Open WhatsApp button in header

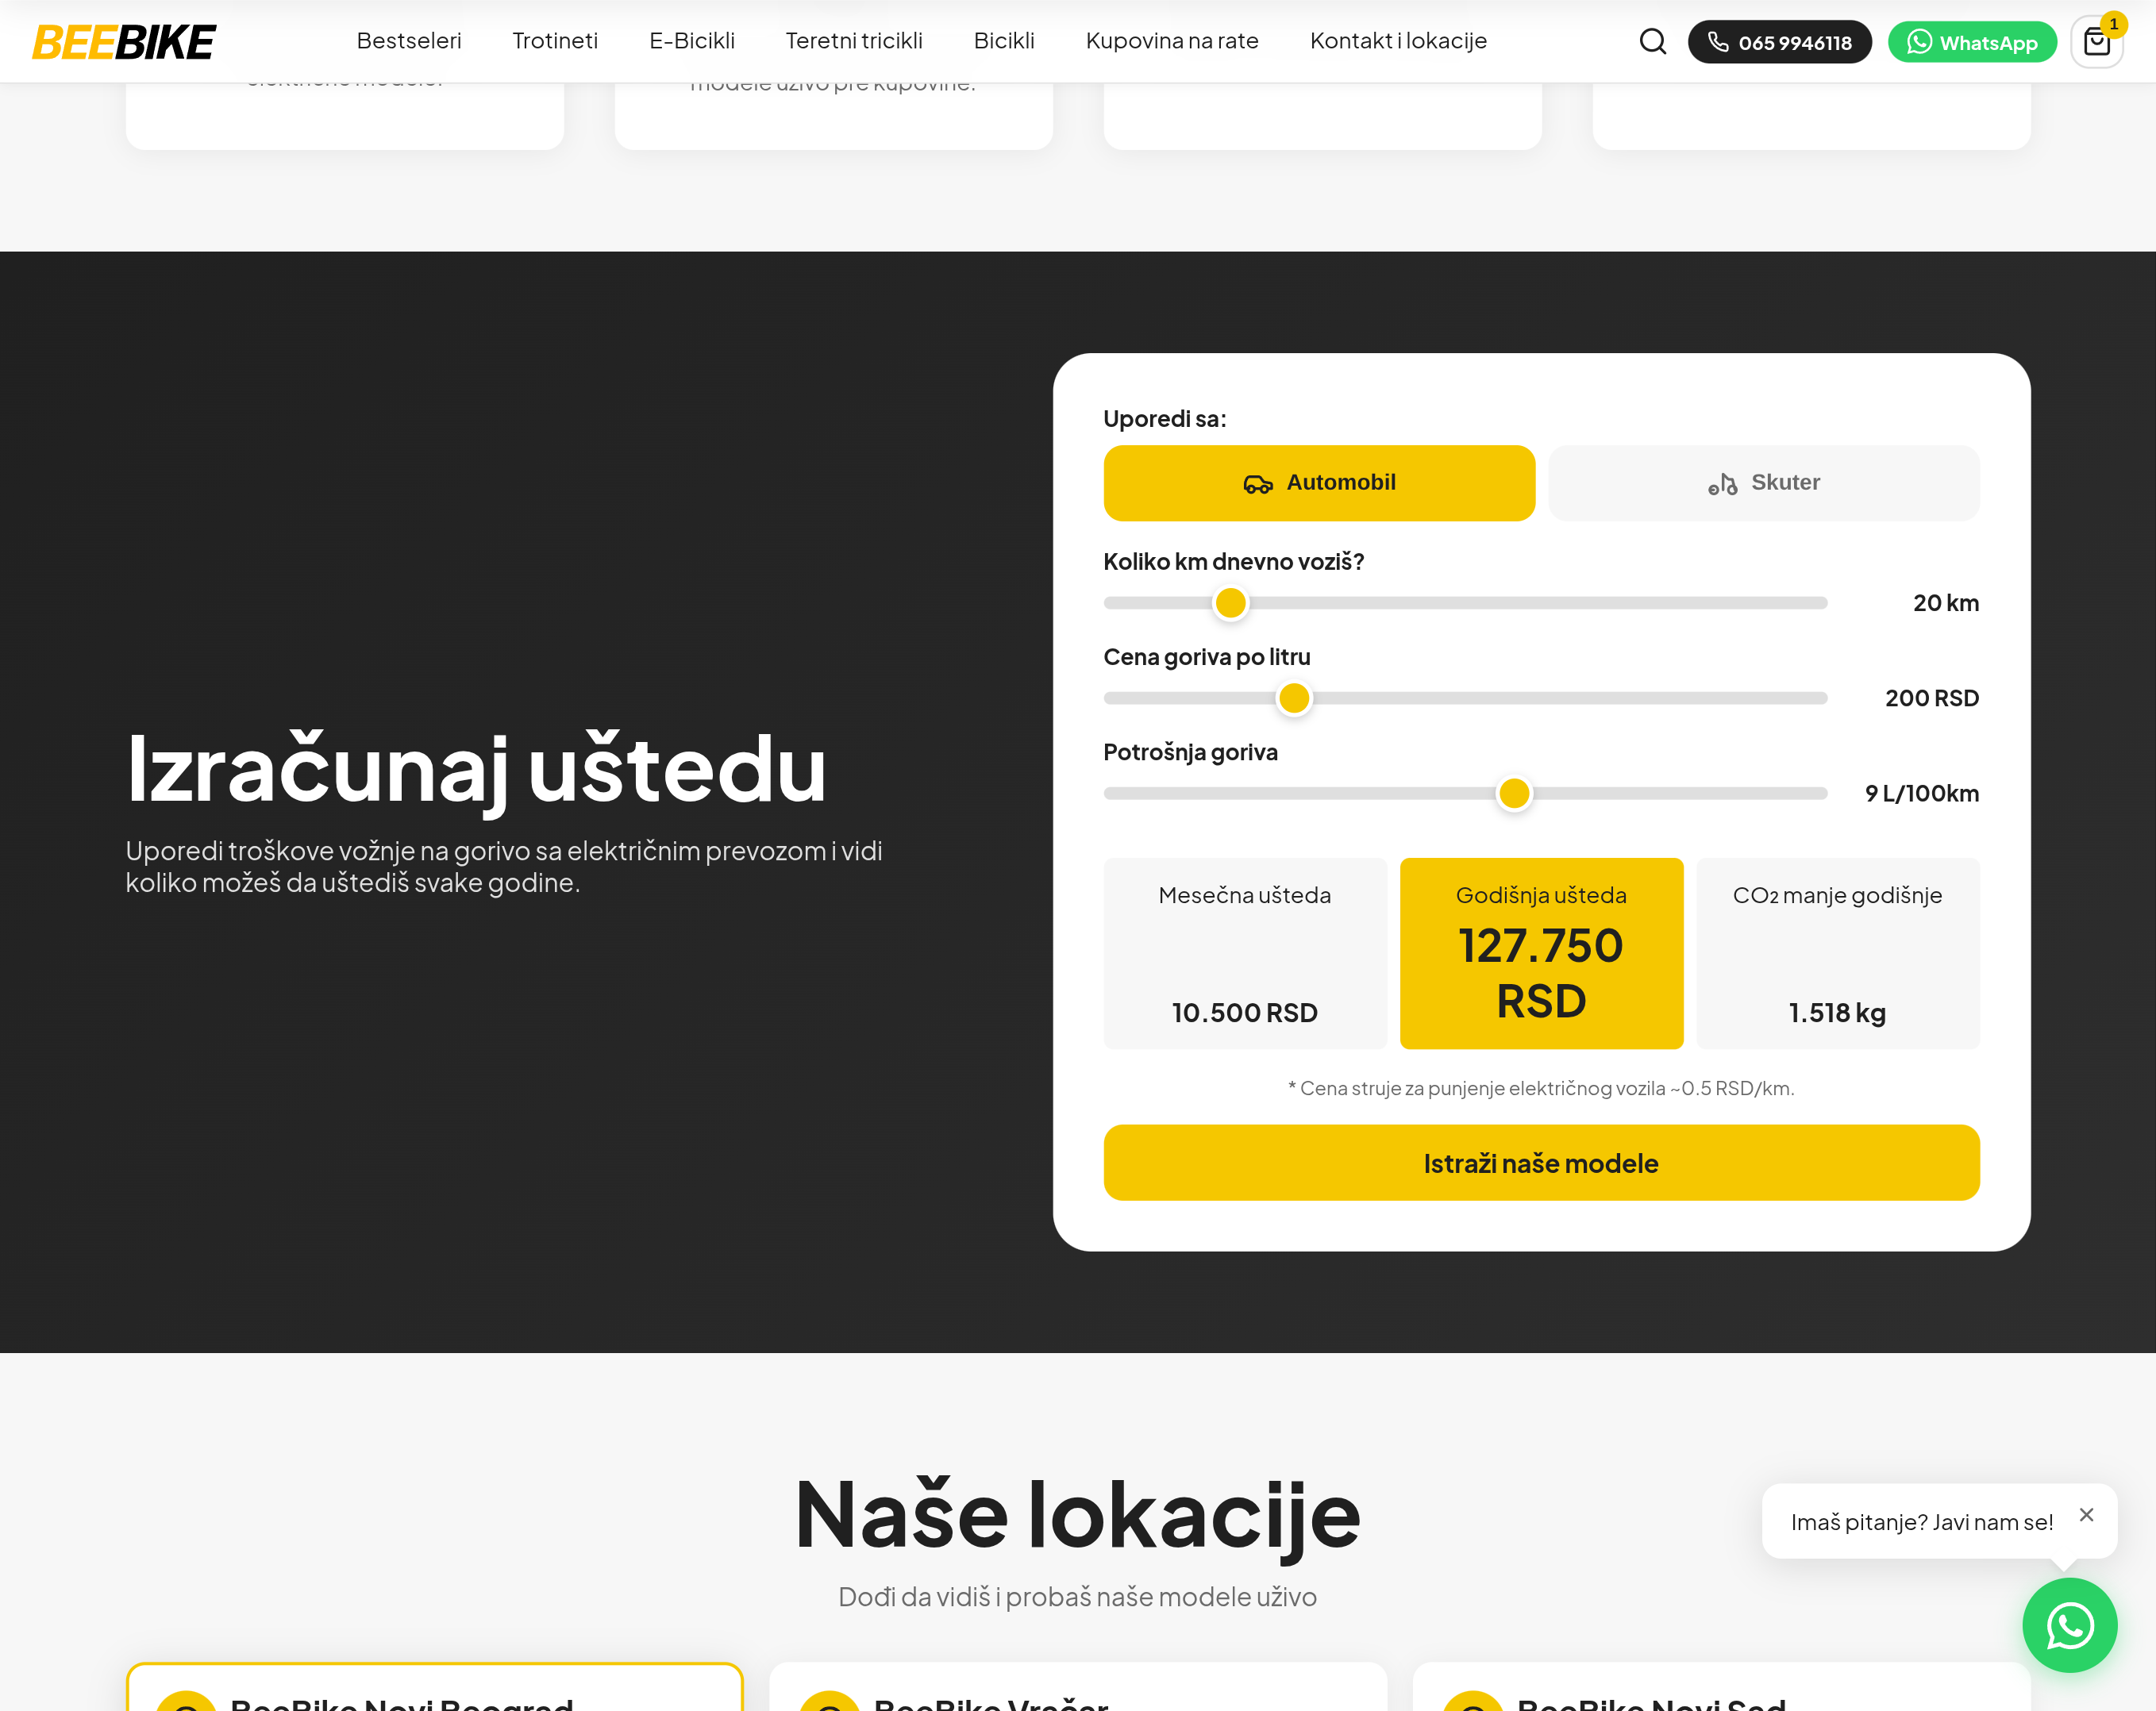pos(1971,42)
